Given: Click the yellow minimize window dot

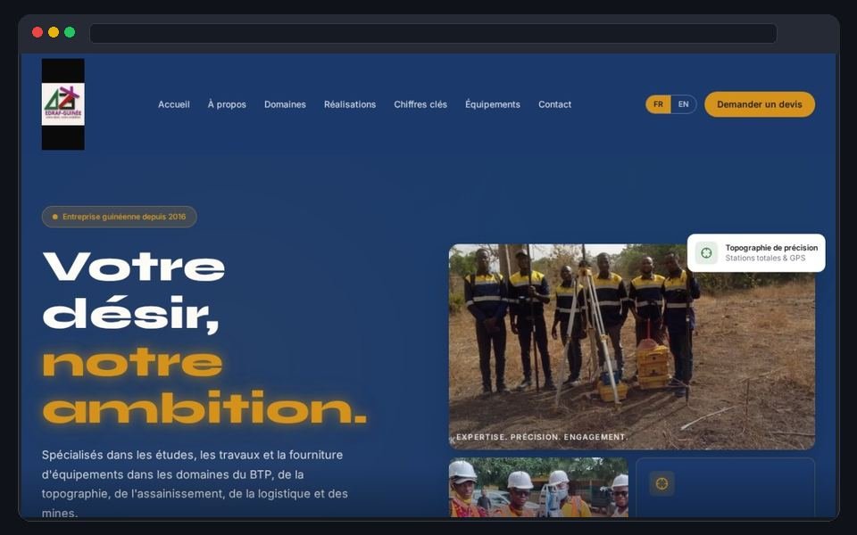Looking at the screenshot, I should [54, 32].
